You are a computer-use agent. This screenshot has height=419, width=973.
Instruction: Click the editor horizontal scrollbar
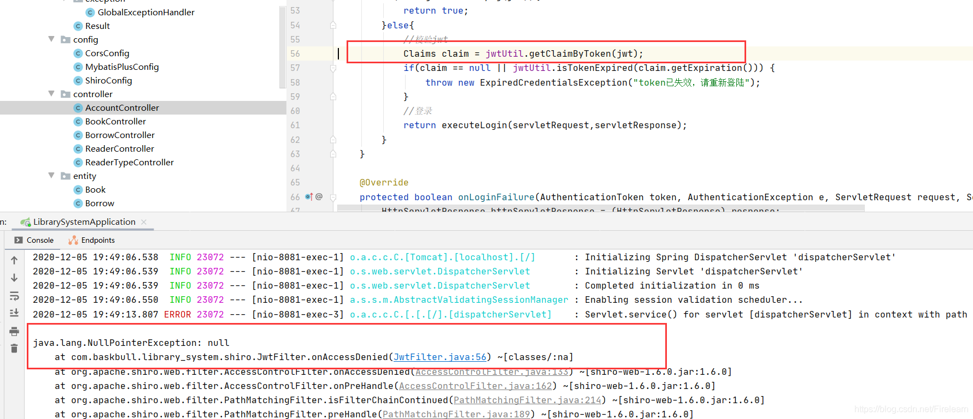[601, 208]
